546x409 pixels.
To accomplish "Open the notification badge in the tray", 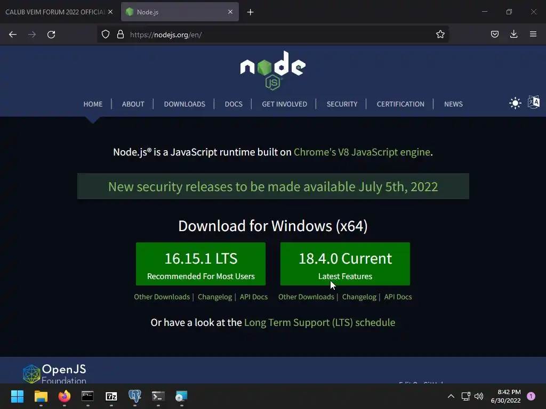I will [x=531, y=396].
